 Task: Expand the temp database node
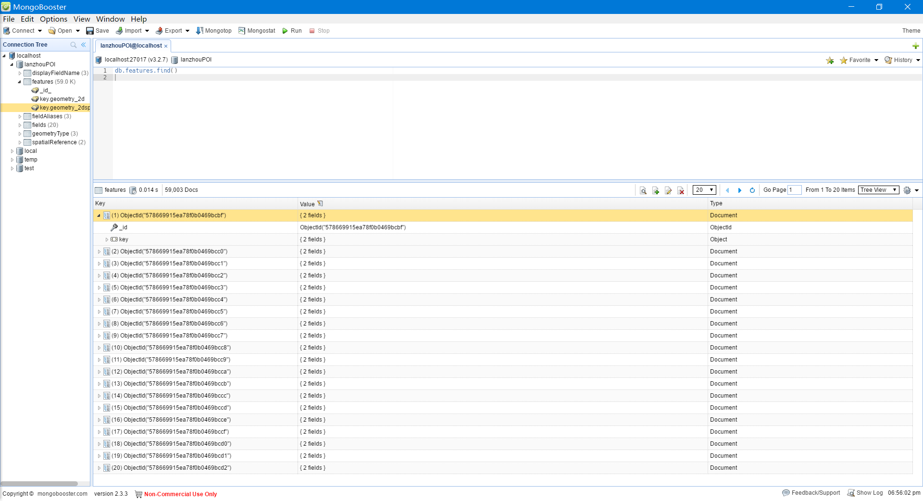click(12, 160)
